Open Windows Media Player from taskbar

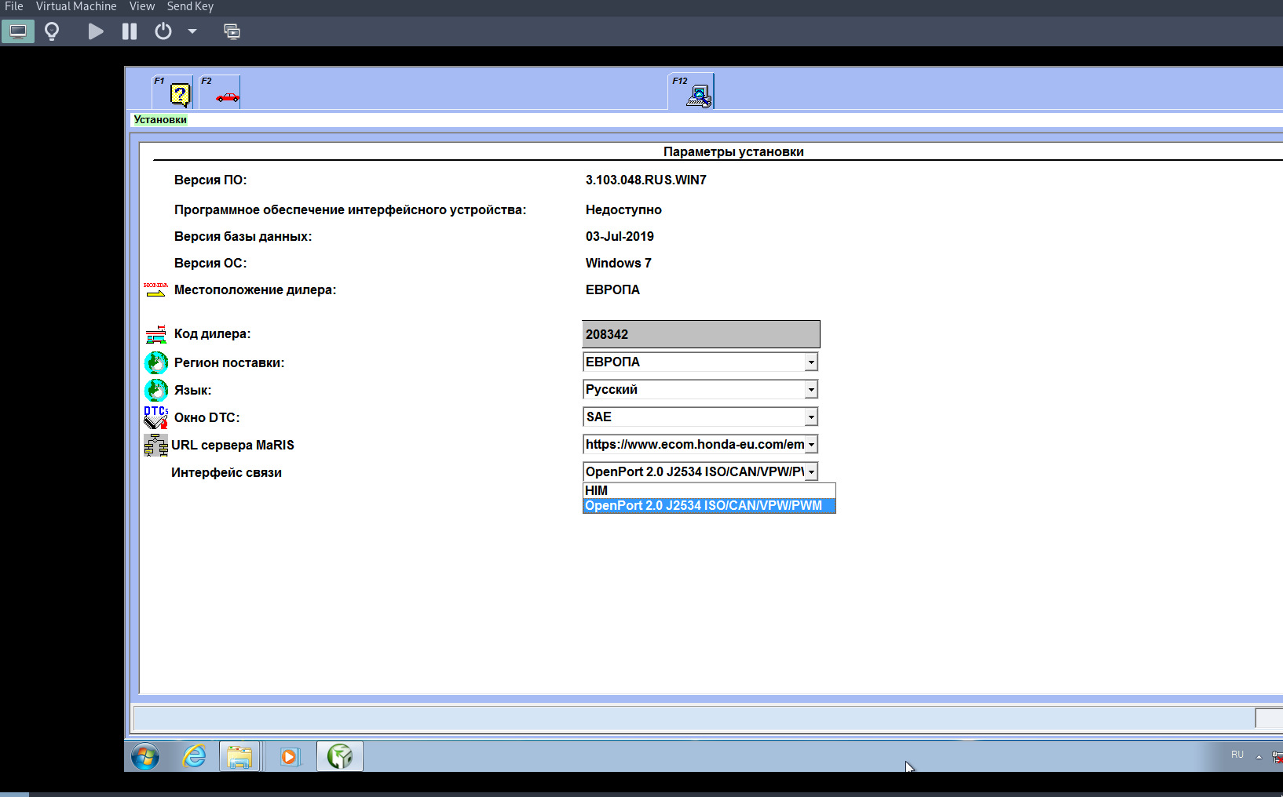click(291, 757)
